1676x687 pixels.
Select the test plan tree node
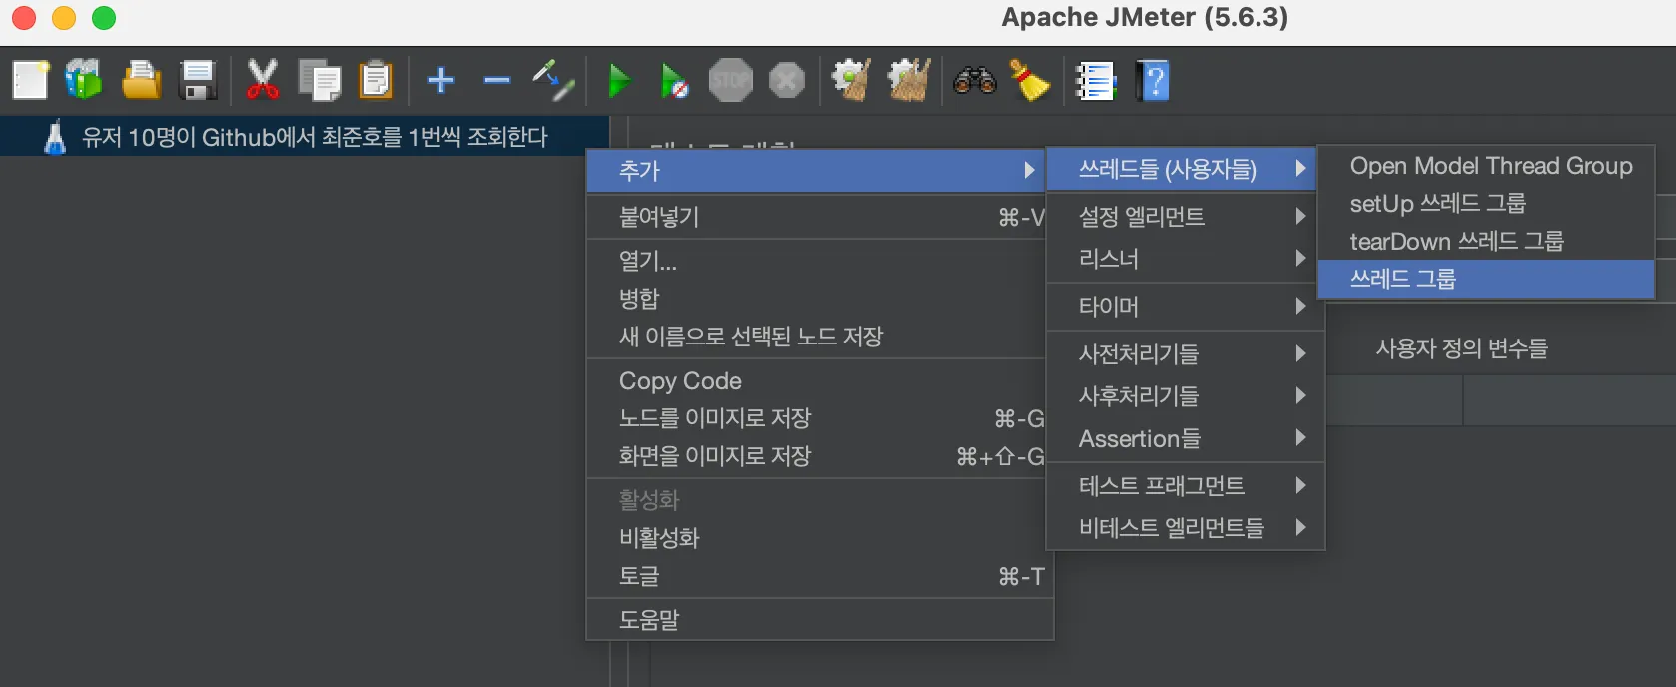pos(314,137)
